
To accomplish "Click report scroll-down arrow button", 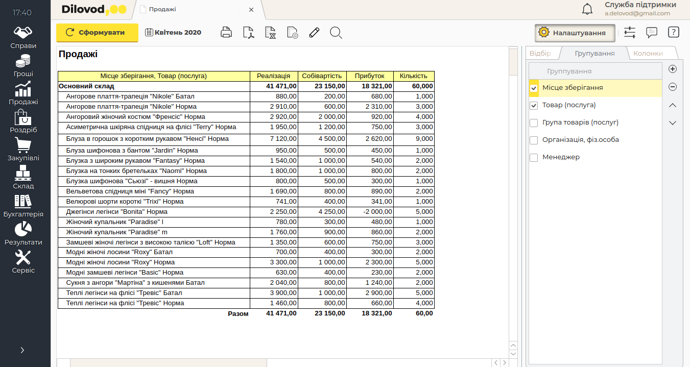I will click(513, 354).
